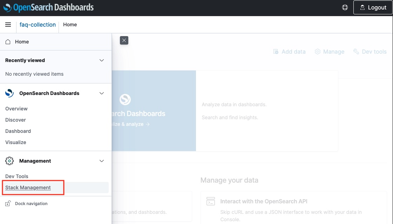Click the 'Manage your data' heading
The width and height of the screenshot is (393, 224).
pyautogui.click(x=229, y=180)
